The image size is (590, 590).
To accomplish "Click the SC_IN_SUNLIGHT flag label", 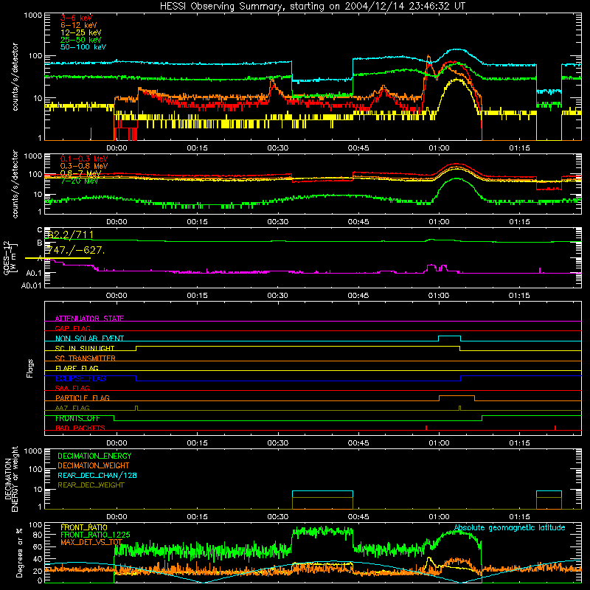I will point(85,348).
